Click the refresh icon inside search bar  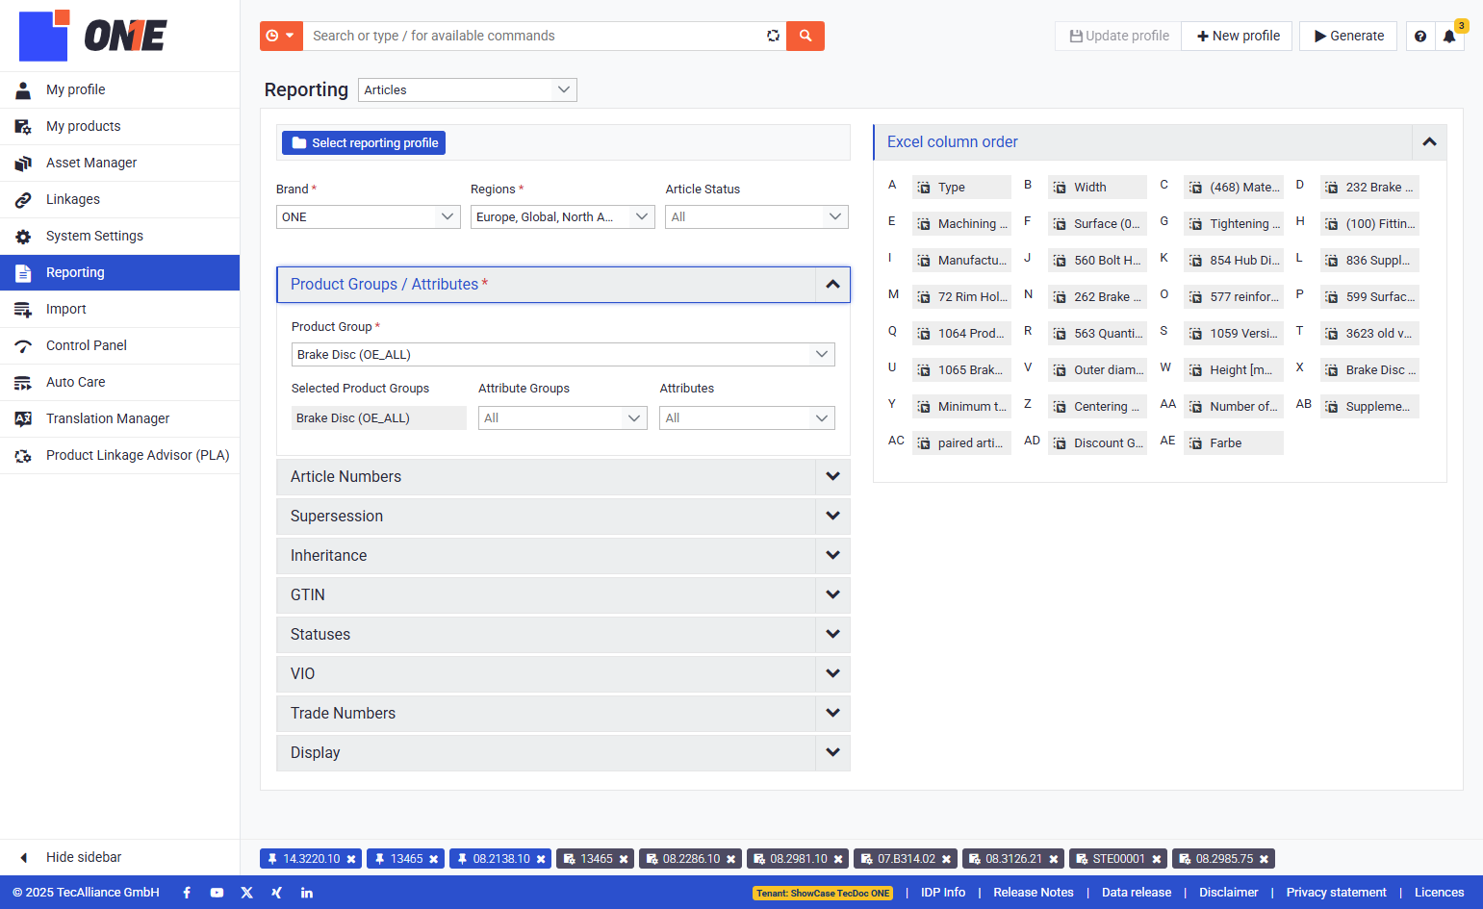[x=773, y=36]
